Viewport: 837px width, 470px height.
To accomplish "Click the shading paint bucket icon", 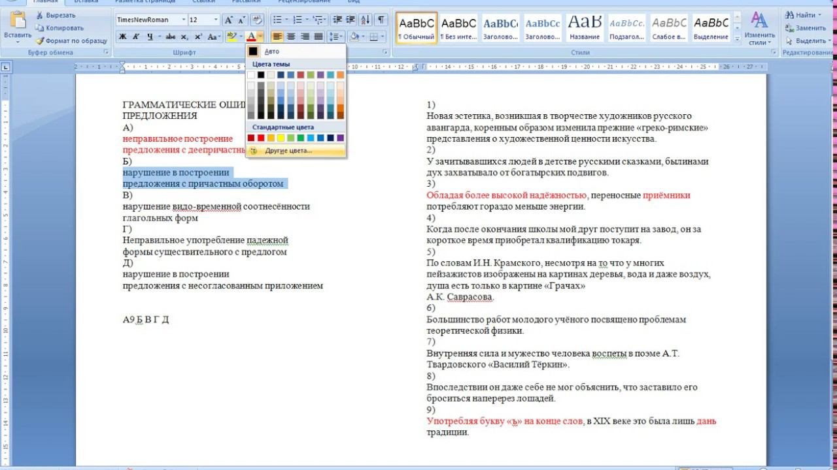I will 354,37.
